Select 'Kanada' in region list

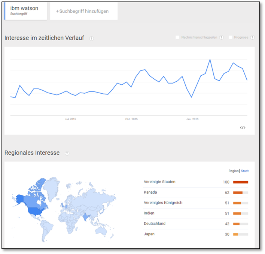coord(150,192)
